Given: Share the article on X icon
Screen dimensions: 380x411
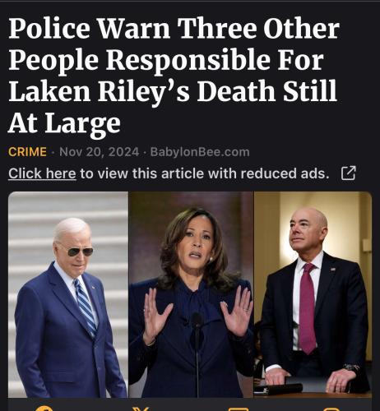Looking at the screenshot, I should [141, 409].
